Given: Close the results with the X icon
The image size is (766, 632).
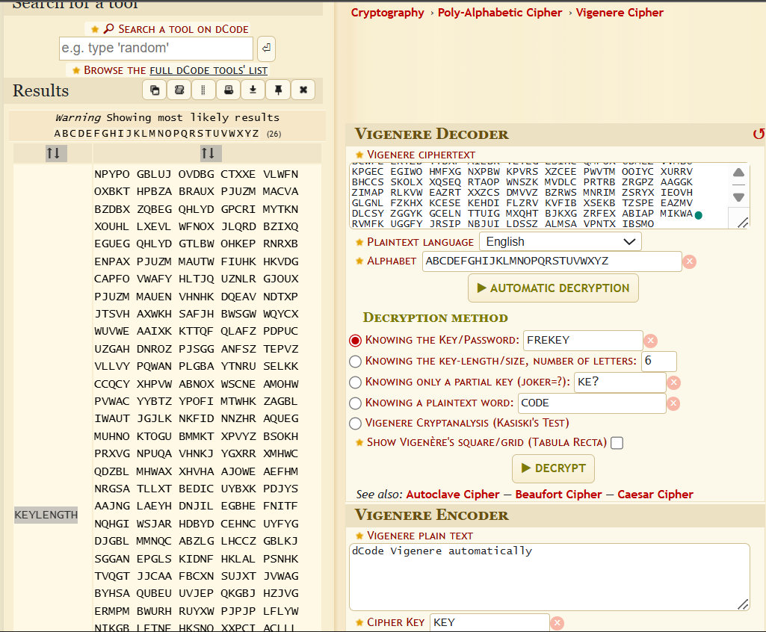Looking at the screenshot, I should (x=303, y=90).
